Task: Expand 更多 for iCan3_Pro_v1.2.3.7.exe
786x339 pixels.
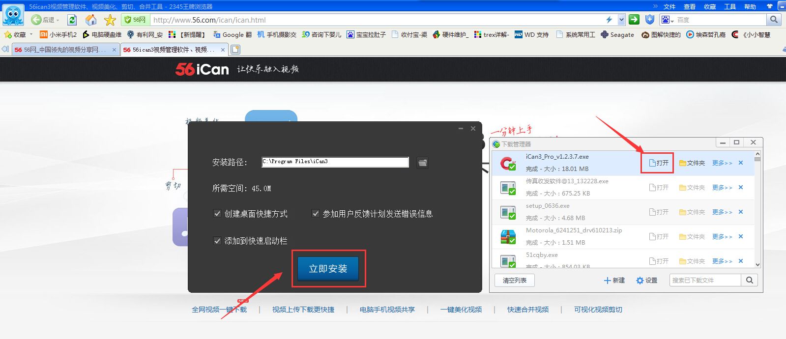Action: 722,163
